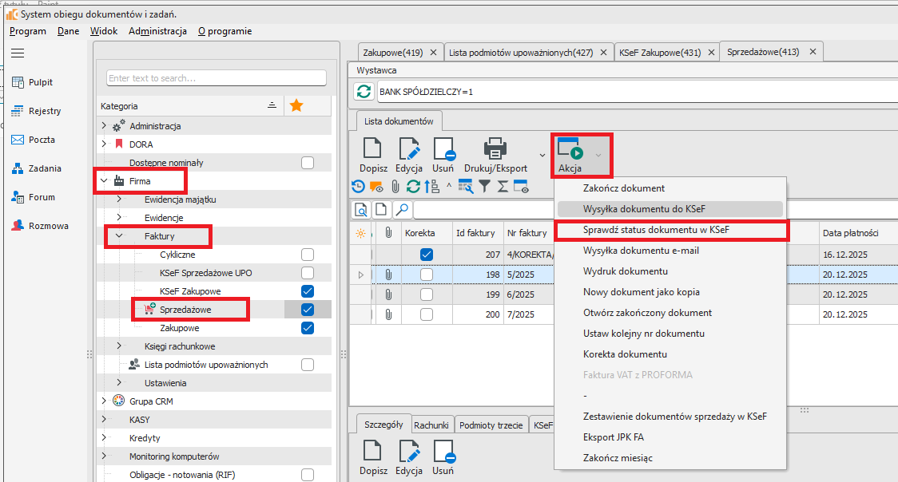Collapse the Faktury tree node
Image resolution: width=898 pixels, height=482 pixels.
pyautogui.click(x=119, y=236)
